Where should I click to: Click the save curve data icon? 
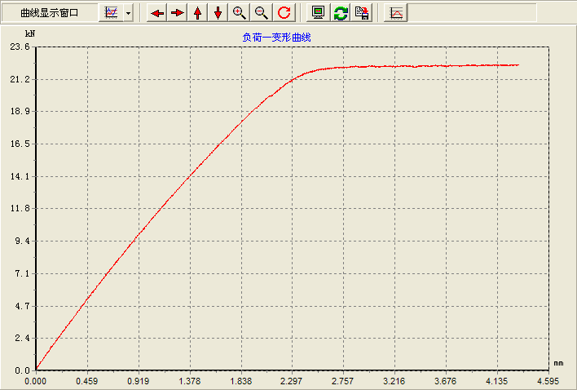(362, 13)
